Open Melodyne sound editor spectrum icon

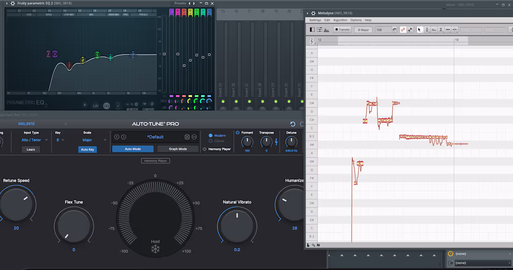click(x=326, y=30)
